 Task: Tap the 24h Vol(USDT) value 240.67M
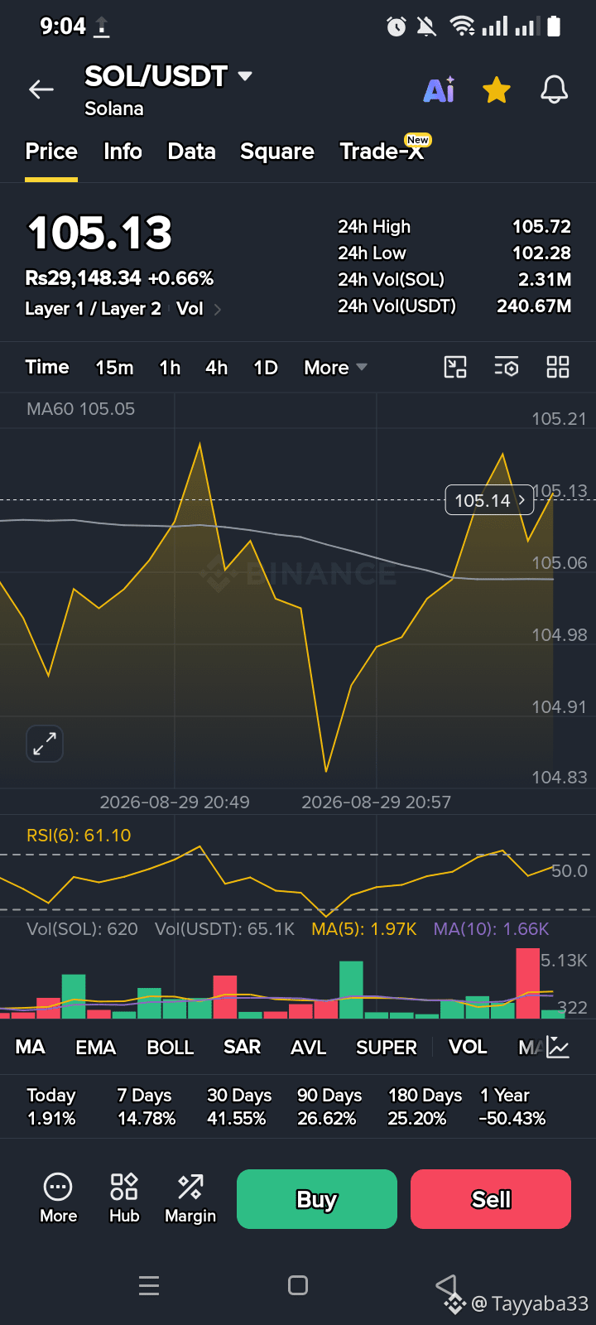point(534,306)
